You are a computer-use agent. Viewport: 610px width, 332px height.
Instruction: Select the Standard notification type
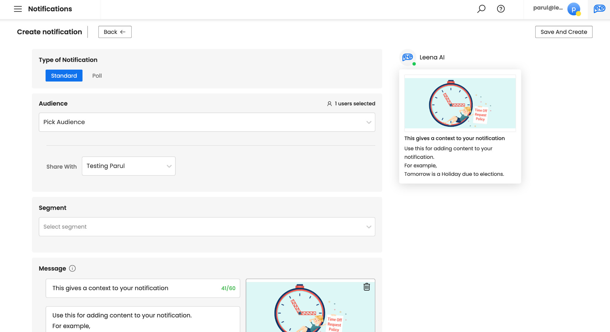pyautogui.click(x=64, y=76)
